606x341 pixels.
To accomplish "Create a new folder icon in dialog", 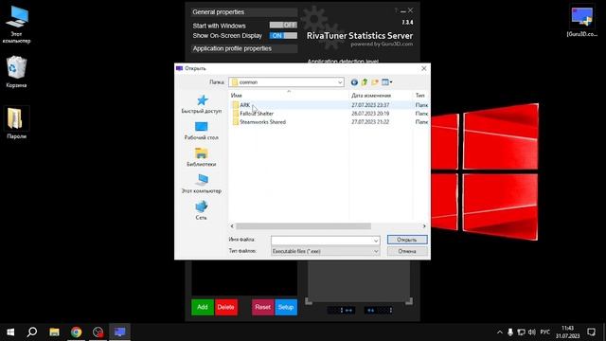I will 375,82.
